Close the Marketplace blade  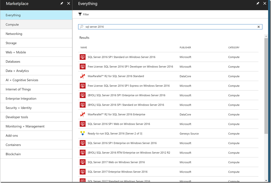point(69,3)
